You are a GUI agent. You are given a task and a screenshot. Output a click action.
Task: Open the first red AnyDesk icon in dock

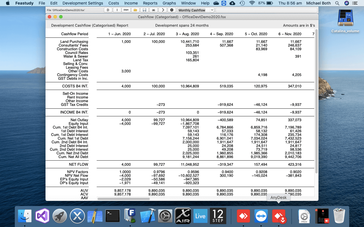point(243,216)
